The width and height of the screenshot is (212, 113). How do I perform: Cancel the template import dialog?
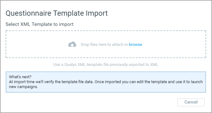pyautogui.click(x=191, y=102)
